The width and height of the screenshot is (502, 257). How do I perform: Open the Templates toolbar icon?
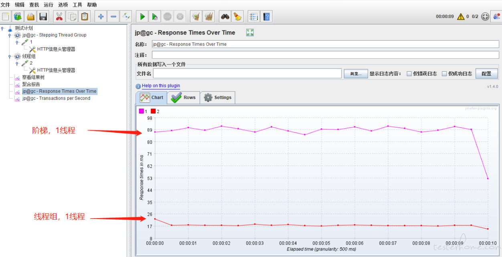tap(18, 16)
